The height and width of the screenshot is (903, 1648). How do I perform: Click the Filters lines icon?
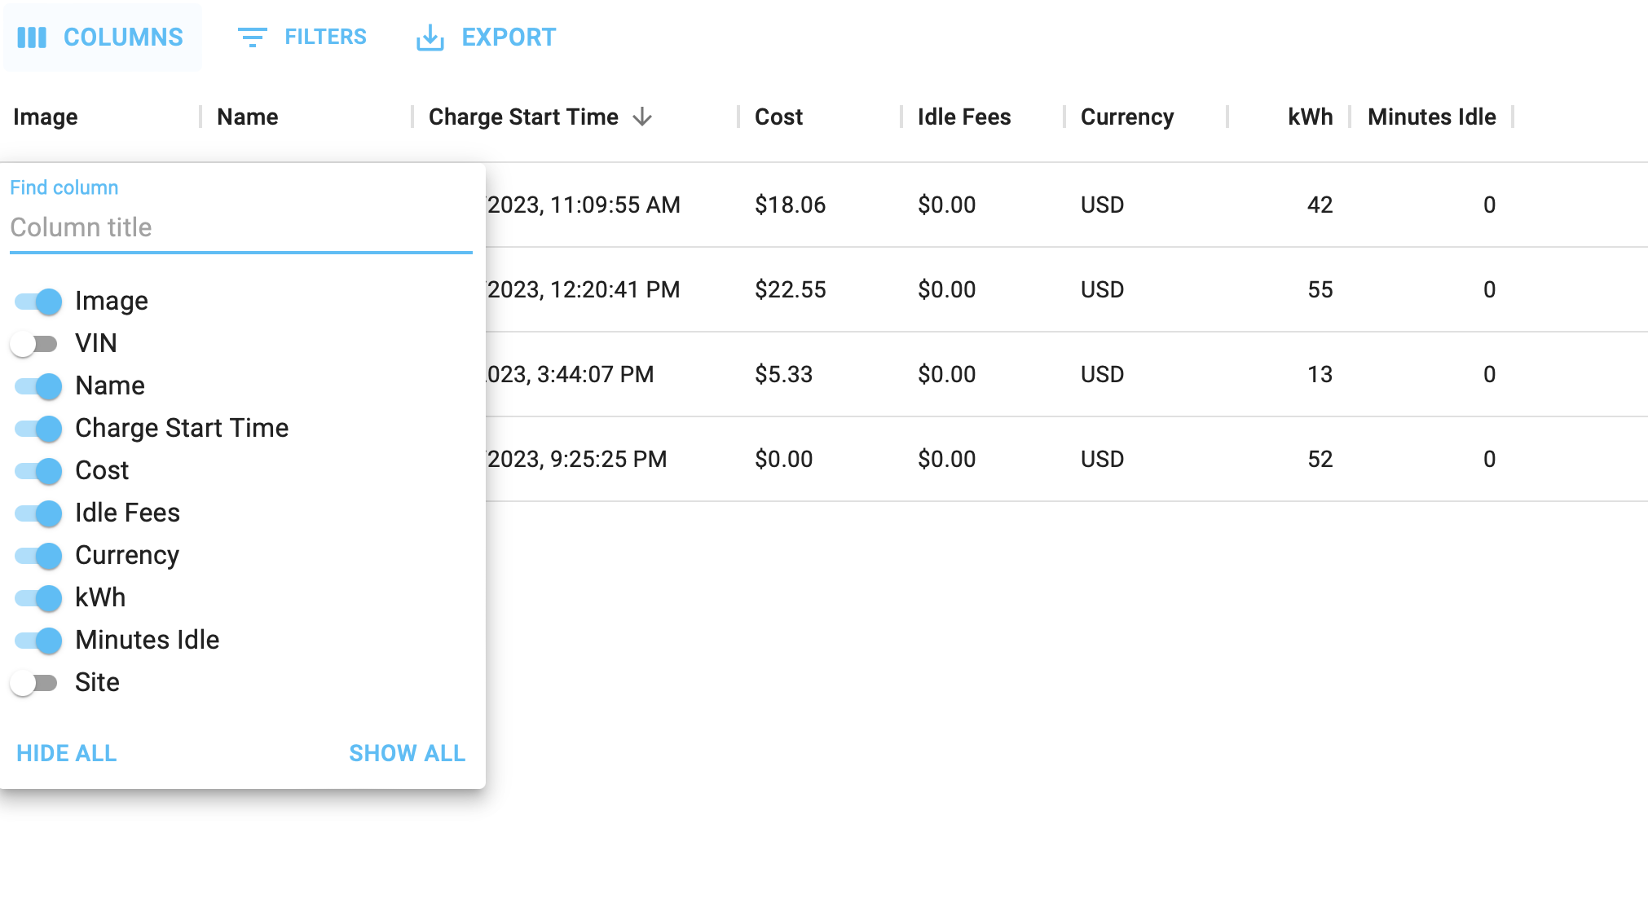click(252, 37)
